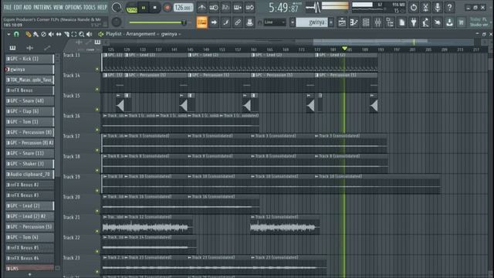The width and height of the screenshot is (494, 278).
Task: Open the TOOLS menu
Action: [x=90, y=7]
